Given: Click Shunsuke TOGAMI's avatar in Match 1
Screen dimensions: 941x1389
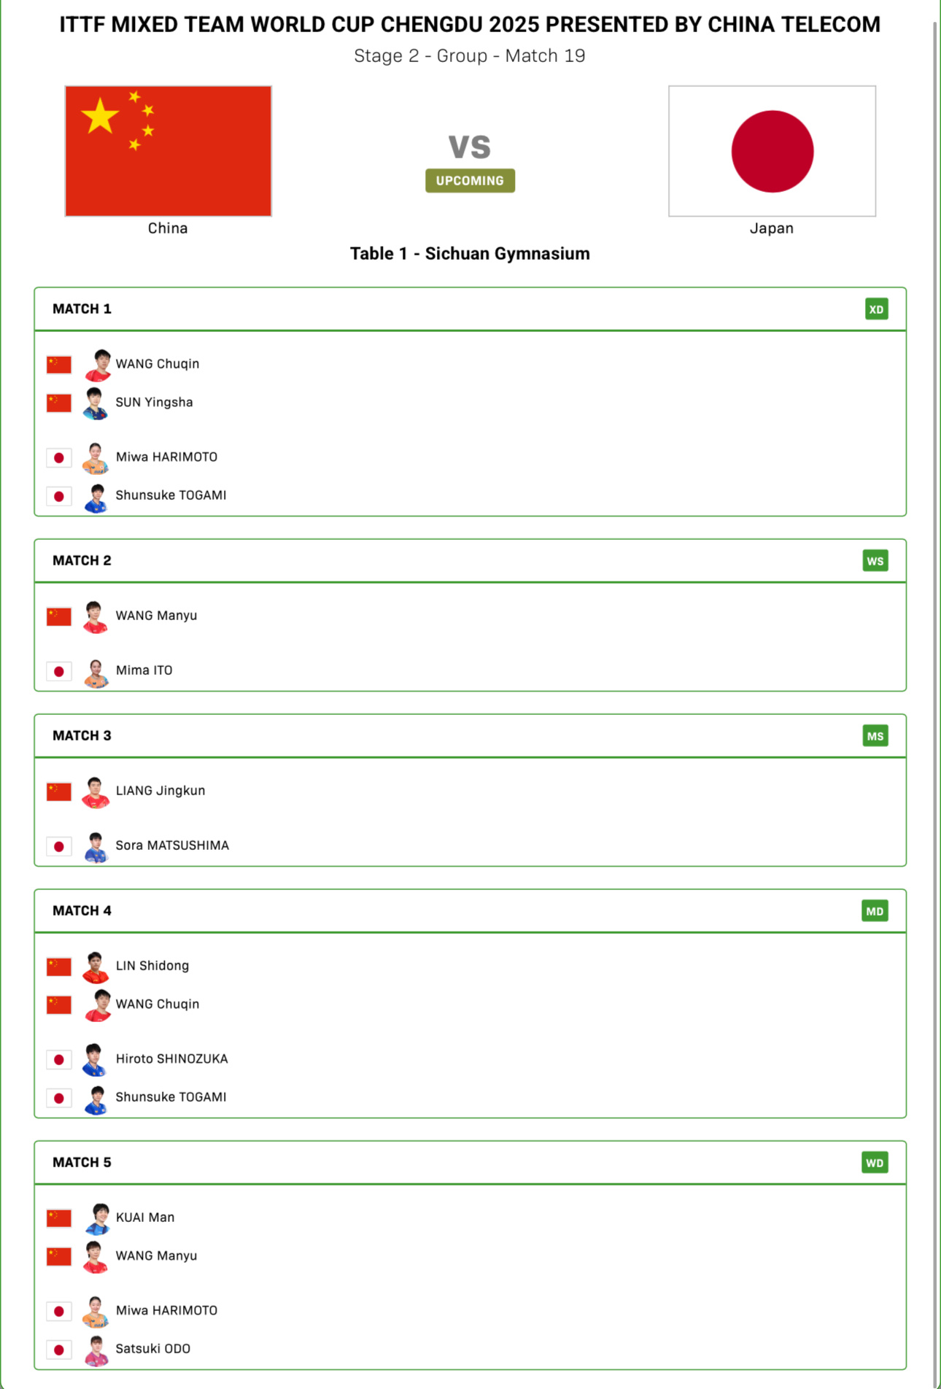Looking at the screenshot, I should [96, 497].
